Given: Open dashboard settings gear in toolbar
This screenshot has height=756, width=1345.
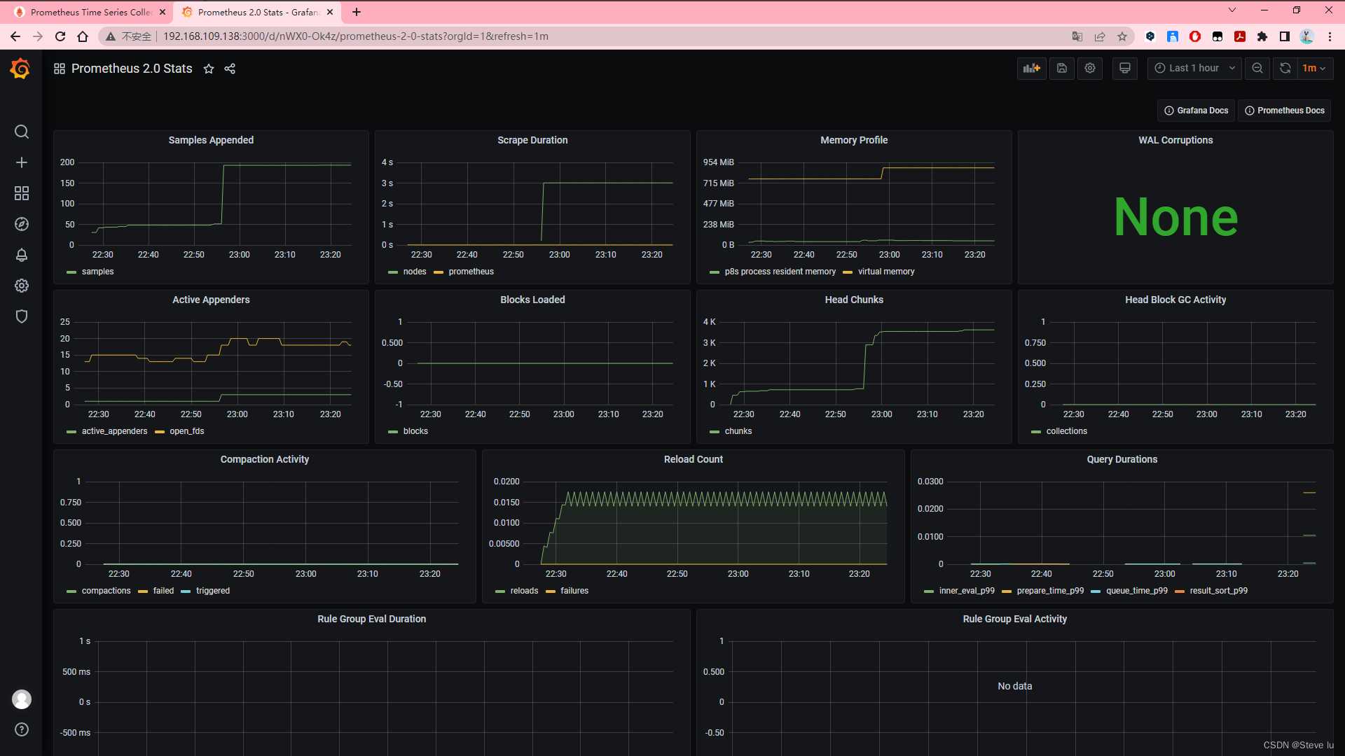Looking at the screenshot, I should pyautogui.click(x=1090, y=68).
